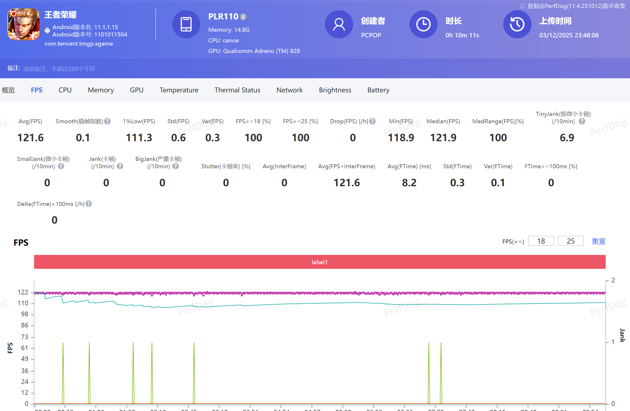This screenshot has width=630, height=411.
Task: Click the 重置 reset link
Action: 598,241
